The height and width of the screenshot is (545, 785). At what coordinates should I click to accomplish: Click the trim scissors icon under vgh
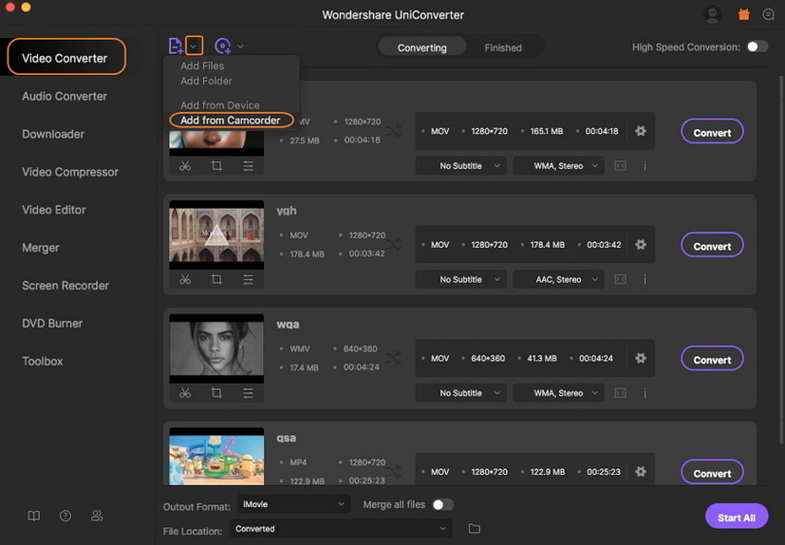coord(185,279)
